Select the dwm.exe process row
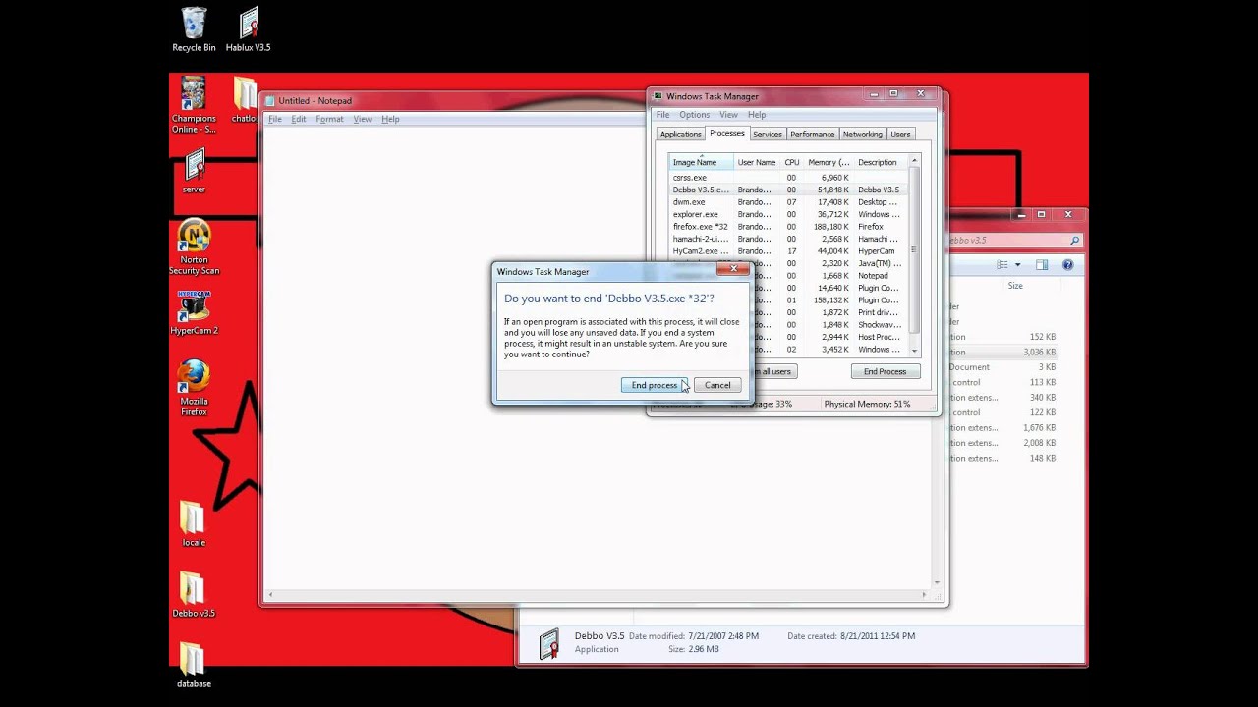Viewport: 1258px width, 707px height. 789,202
